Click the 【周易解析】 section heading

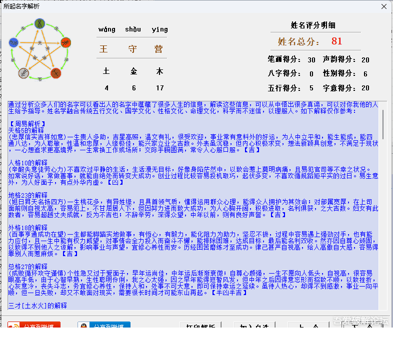pos(27,124)
